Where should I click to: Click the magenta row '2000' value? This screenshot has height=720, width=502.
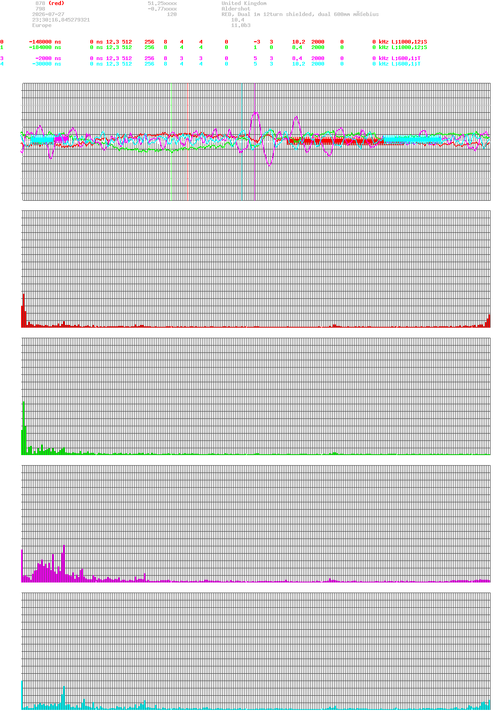[318, 58]
